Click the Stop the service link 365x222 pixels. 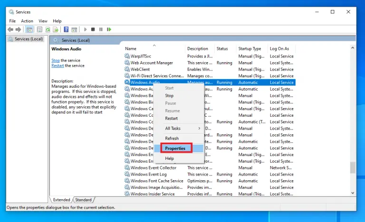(x=56, y=60)
